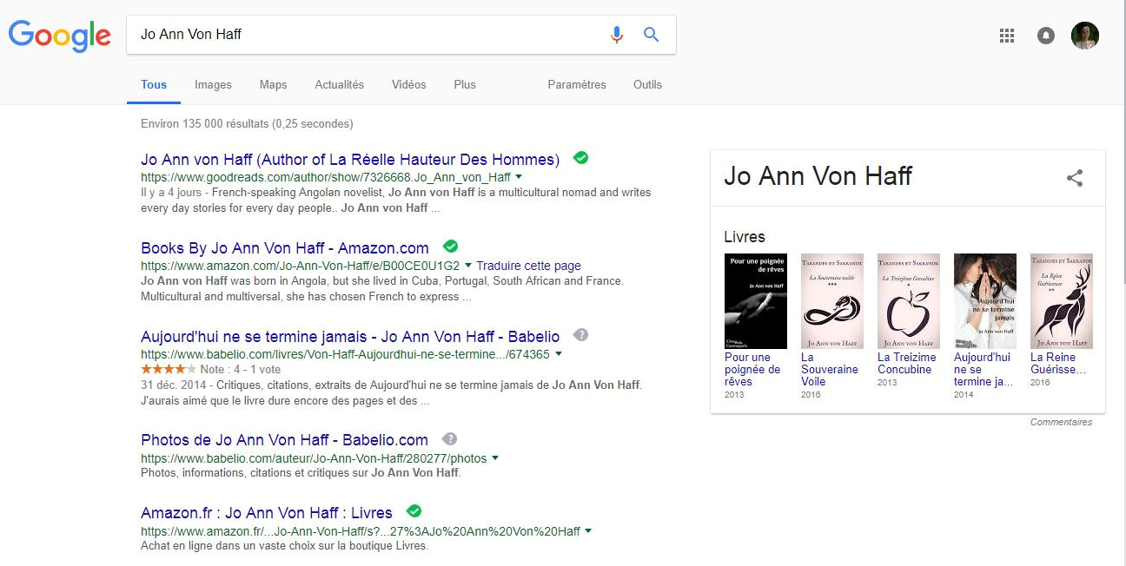Screen dimensions: 1126x566
Task: Switch to the Maps tab
Action: [273, 84]
